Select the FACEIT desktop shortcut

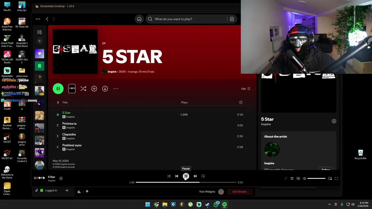(x=7, y=138)
